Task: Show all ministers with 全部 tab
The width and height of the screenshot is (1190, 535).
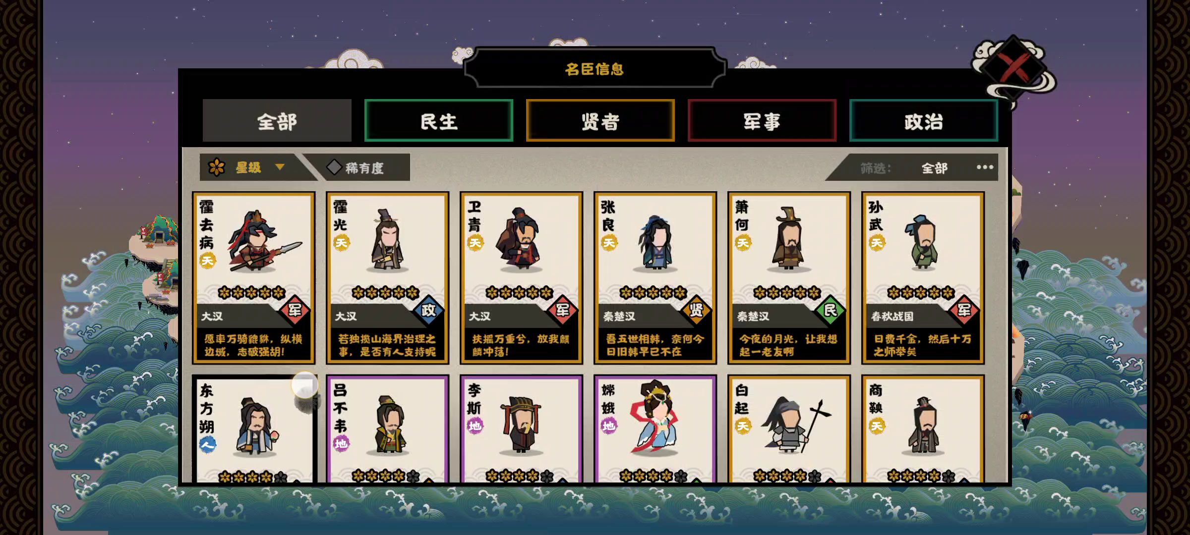Action: click(x=277, y=120)
